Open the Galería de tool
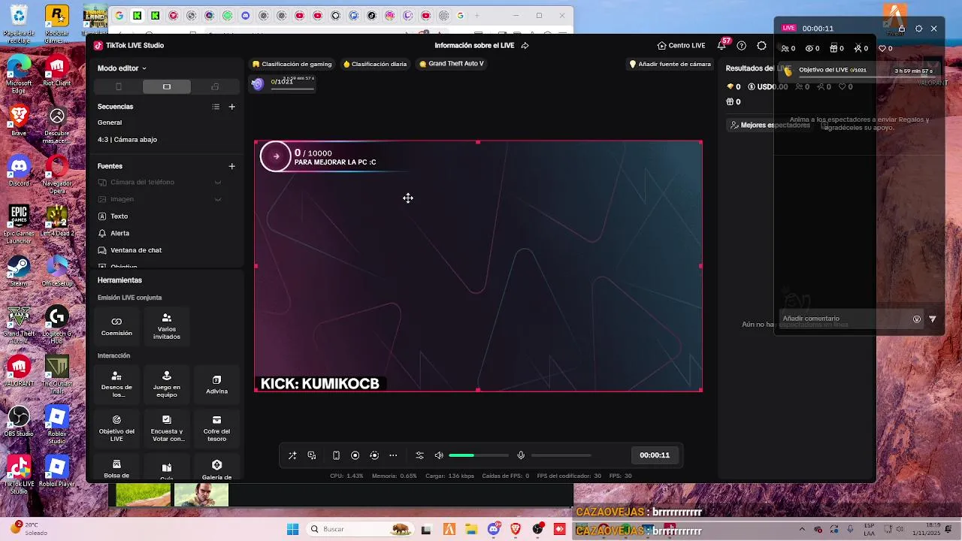Image resolution: width=962 pixels, height=541 pixels. pos(216,468)
